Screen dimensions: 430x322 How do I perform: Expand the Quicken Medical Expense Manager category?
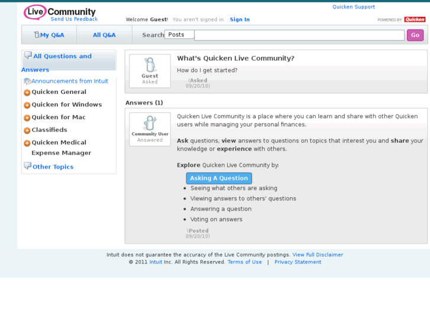pos(27,143)
